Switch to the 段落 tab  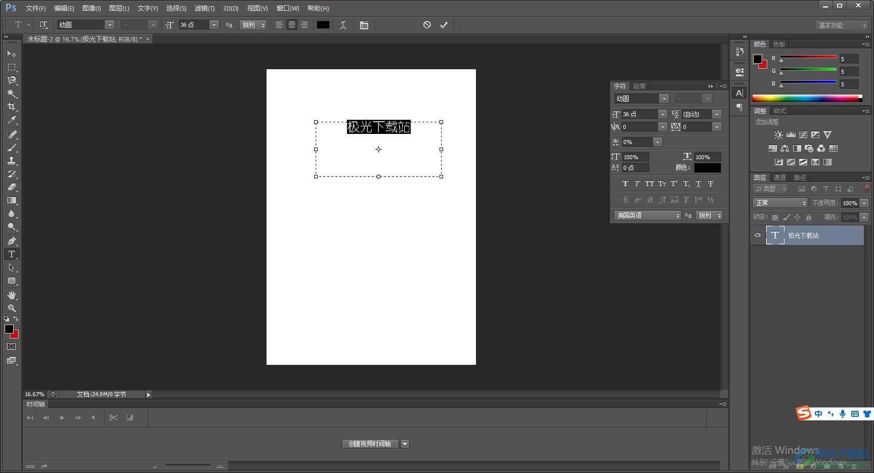pos(639,86)
